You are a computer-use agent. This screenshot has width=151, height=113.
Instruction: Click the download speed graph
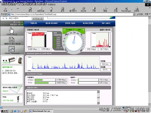click(x=37, y=40)
